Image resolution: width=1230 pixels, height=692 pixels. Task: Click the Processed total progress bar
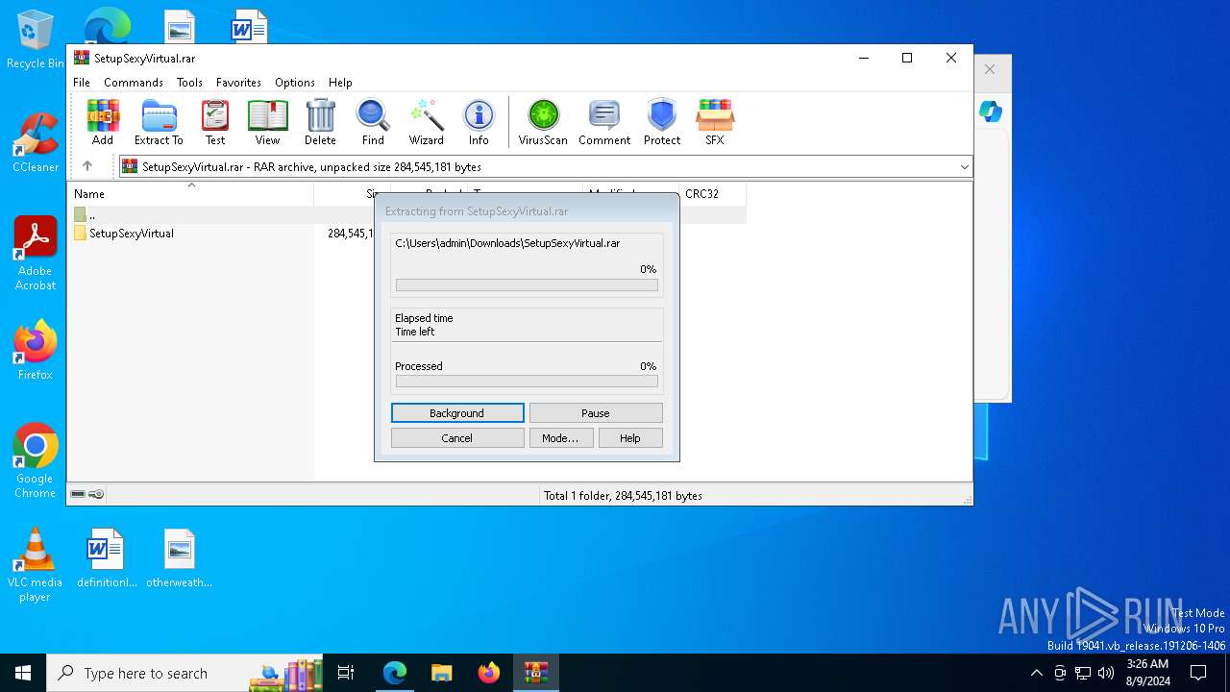pyautogui.click(x=527, y=382)
